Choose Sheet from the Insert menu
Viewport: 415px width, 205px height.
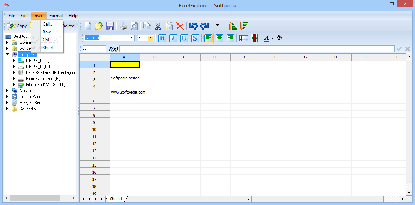[47, 48]
